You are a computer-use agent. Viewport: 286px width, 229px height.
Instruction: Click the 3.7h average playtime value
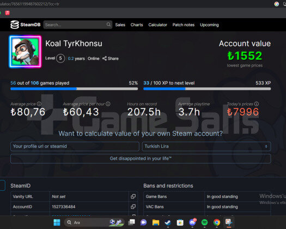[189, 112]
